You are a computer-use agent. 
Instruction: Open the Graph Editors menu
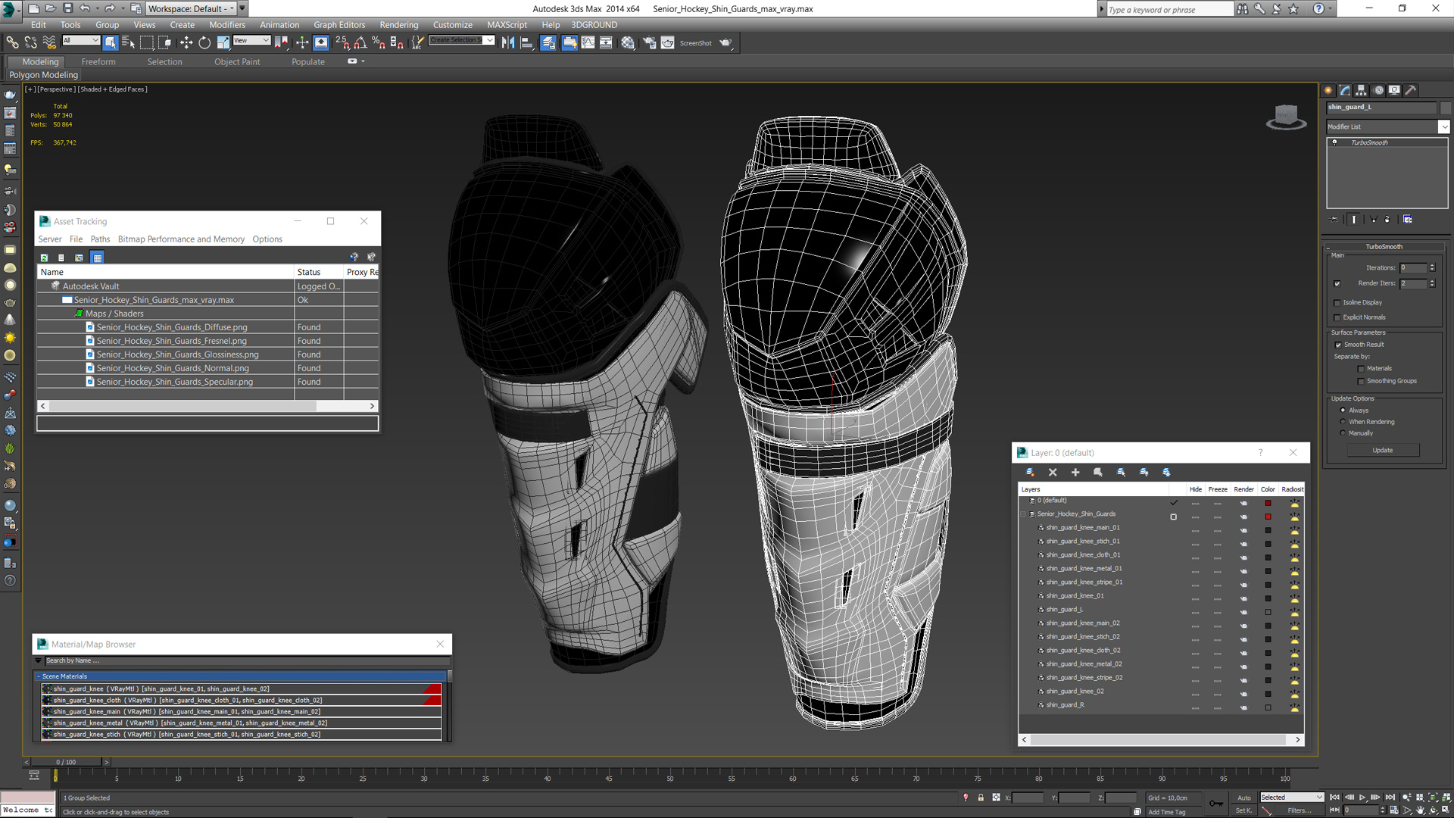click(339, 25)
